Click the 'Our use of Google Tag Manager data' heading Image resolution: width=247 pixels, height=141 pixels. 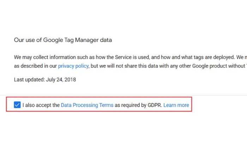(x=63, y=40)
